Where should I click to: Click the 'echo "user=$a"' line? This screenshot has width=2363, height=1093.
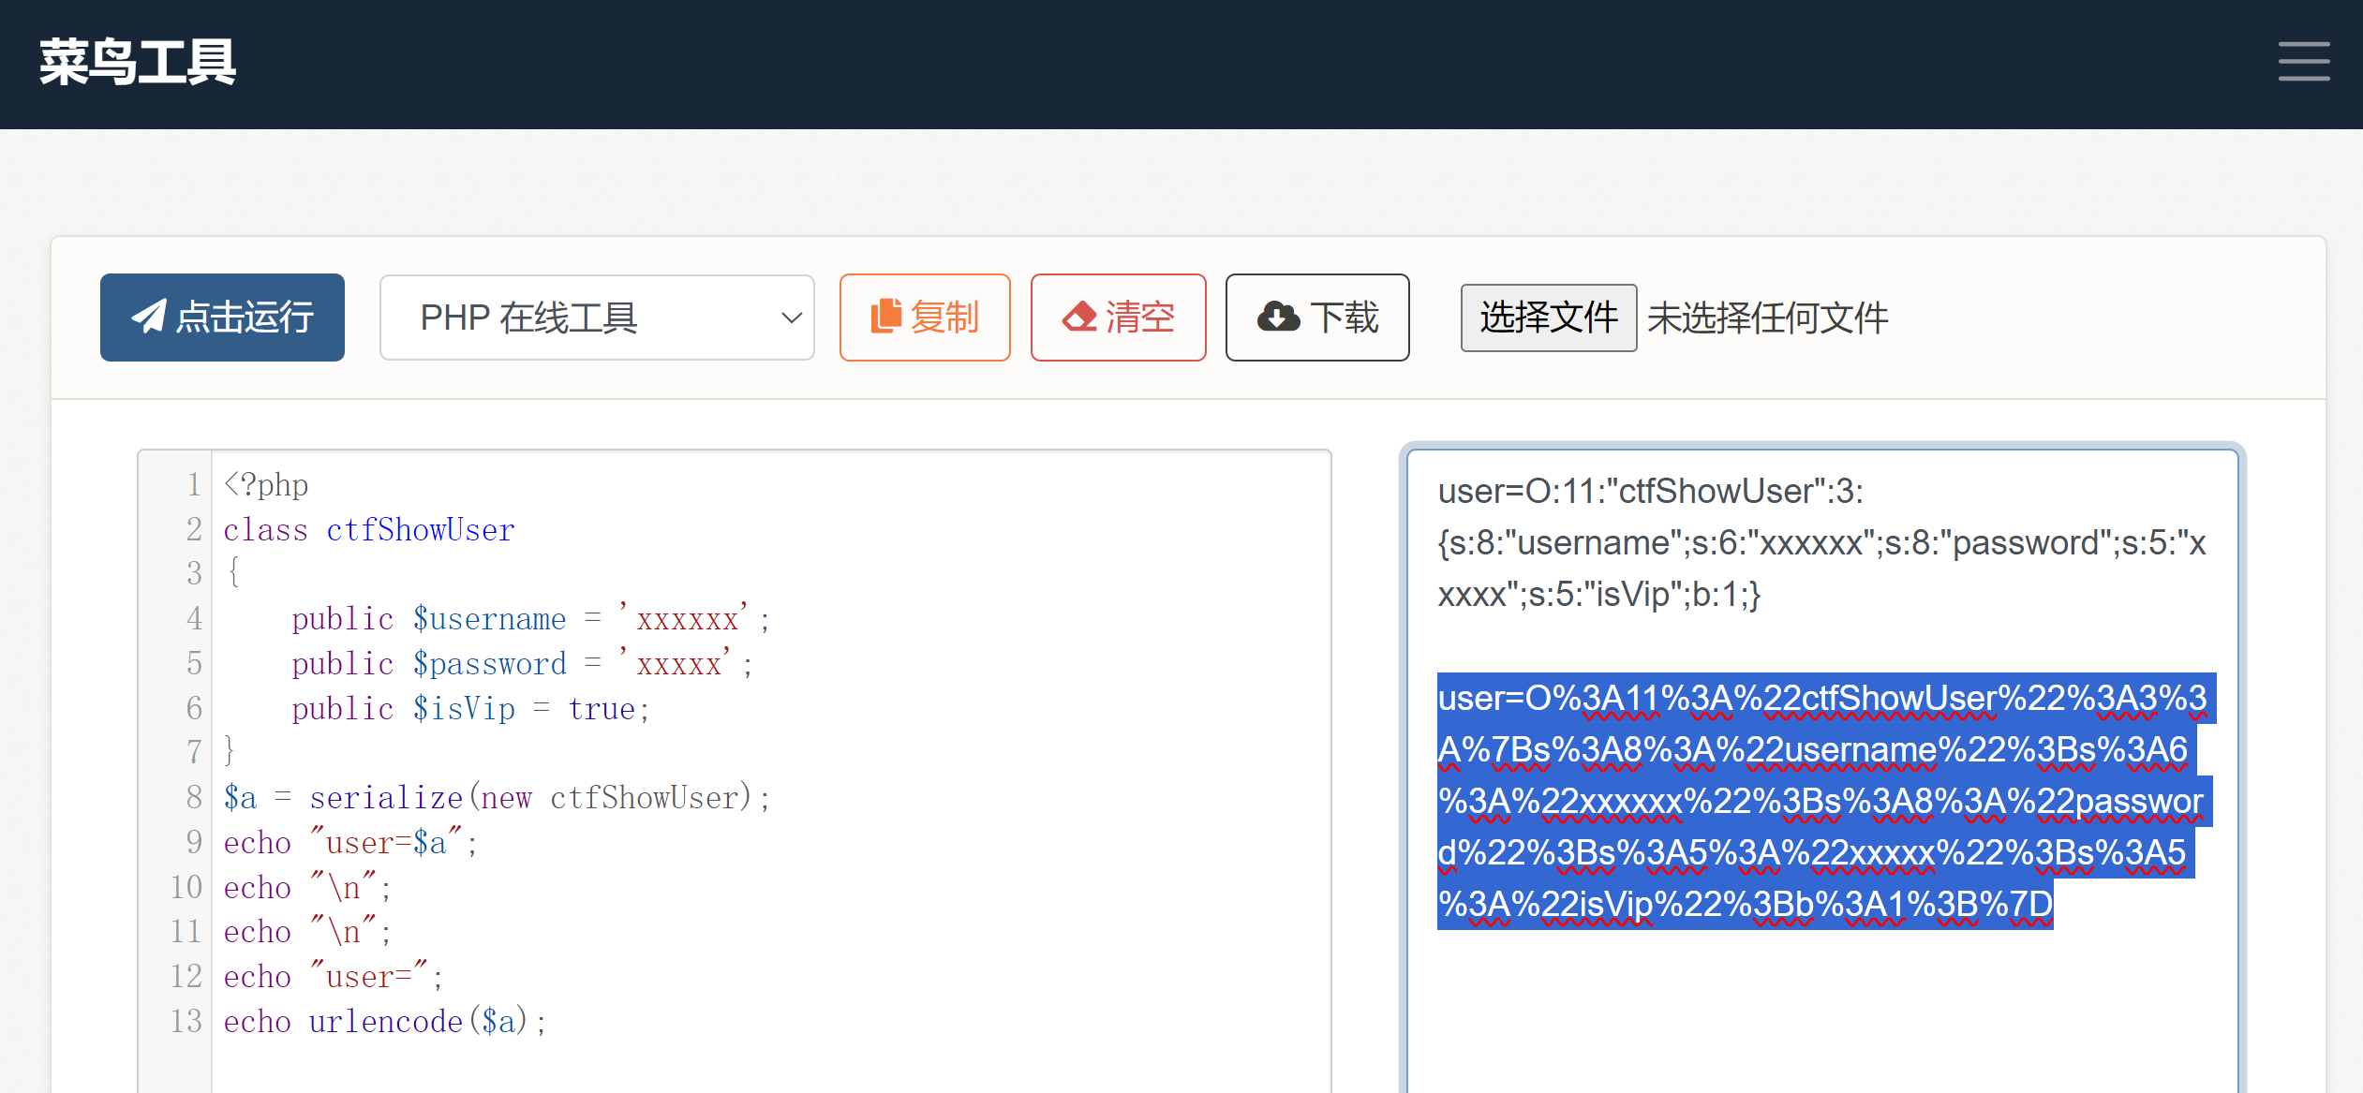(x=350, y=843)
